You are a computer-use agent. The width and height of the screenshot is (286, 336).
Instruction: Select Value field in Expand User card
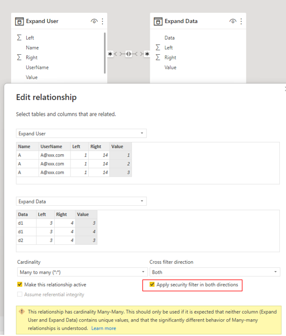pyautogui.click(x=32, y=77)
